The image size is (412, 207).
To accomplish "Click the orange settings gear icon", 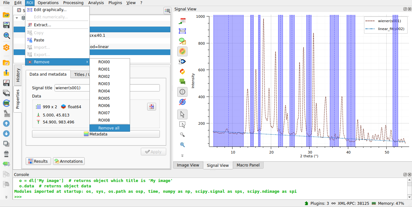I will pos(6,47).
